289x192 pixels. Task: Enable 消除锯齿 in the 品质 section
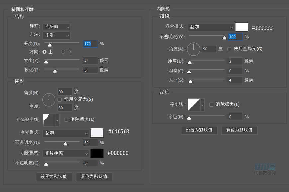coord(211,104)
